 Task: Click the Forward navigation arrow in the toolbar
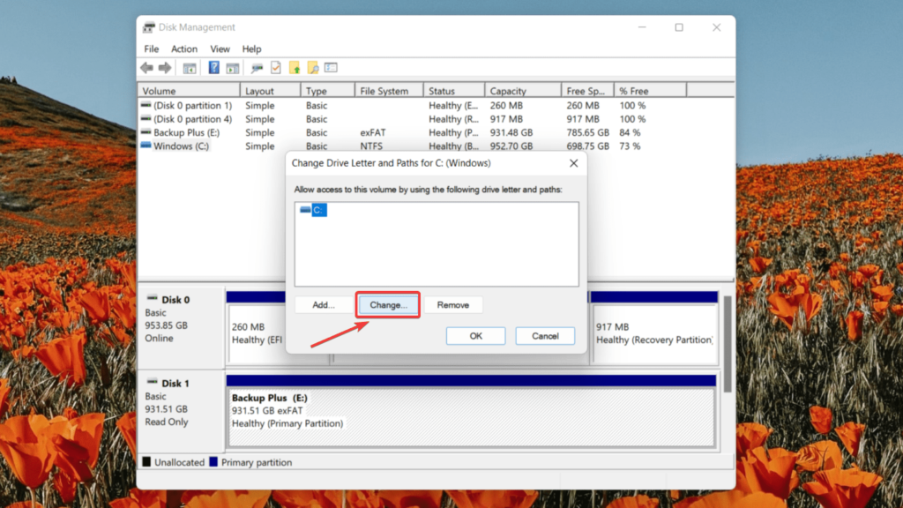[x=164, y=68]
